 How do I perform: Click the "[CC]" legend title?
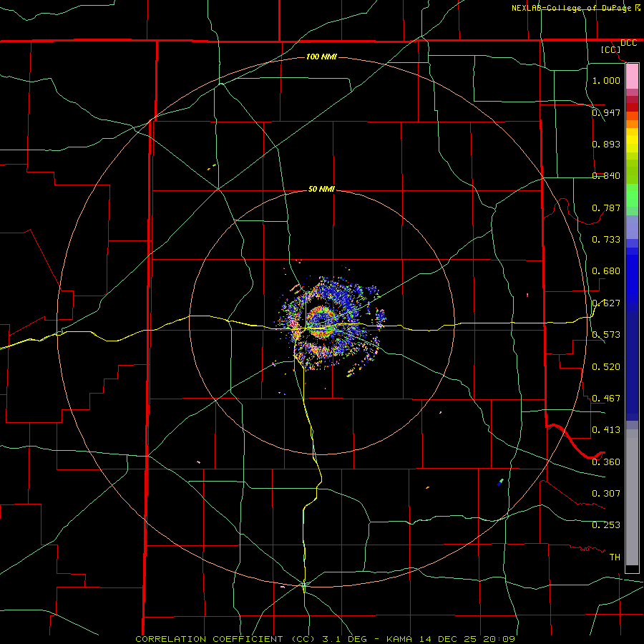click(611, 49)
